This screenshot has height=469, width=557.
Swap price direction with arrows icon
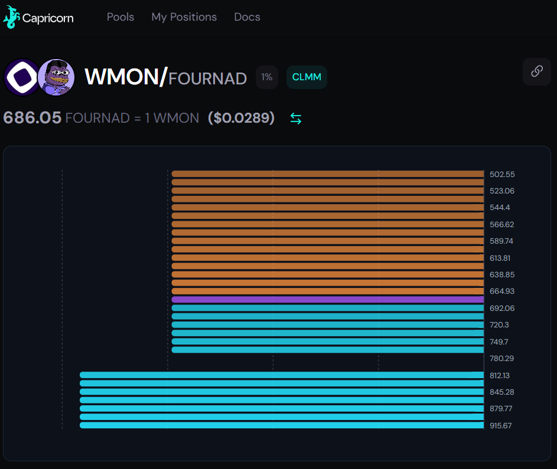(295, 119)
